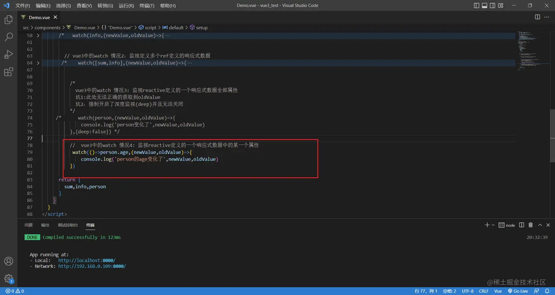Viewport: 555px width, 295px height.
Task: Select the Demo.vue editor tab
Action: pyautogui.click(x=40, y=17)
